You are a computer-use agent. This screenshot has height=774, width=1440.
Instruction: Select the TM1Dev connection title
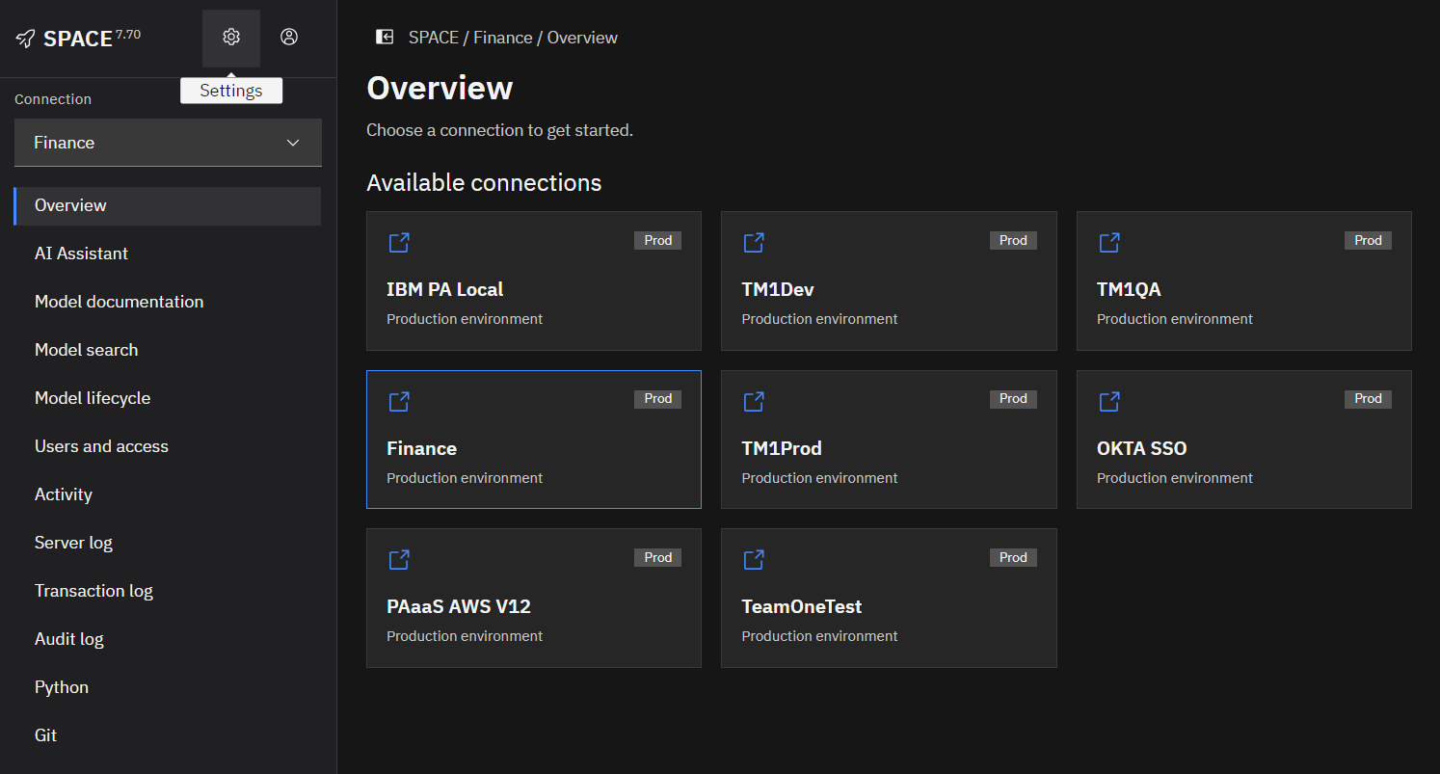[778, 289]
